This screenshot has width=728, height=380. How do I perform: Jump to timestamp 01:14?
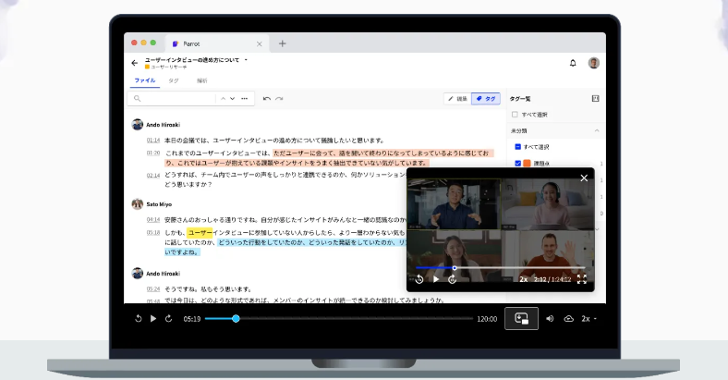point(153,141)
